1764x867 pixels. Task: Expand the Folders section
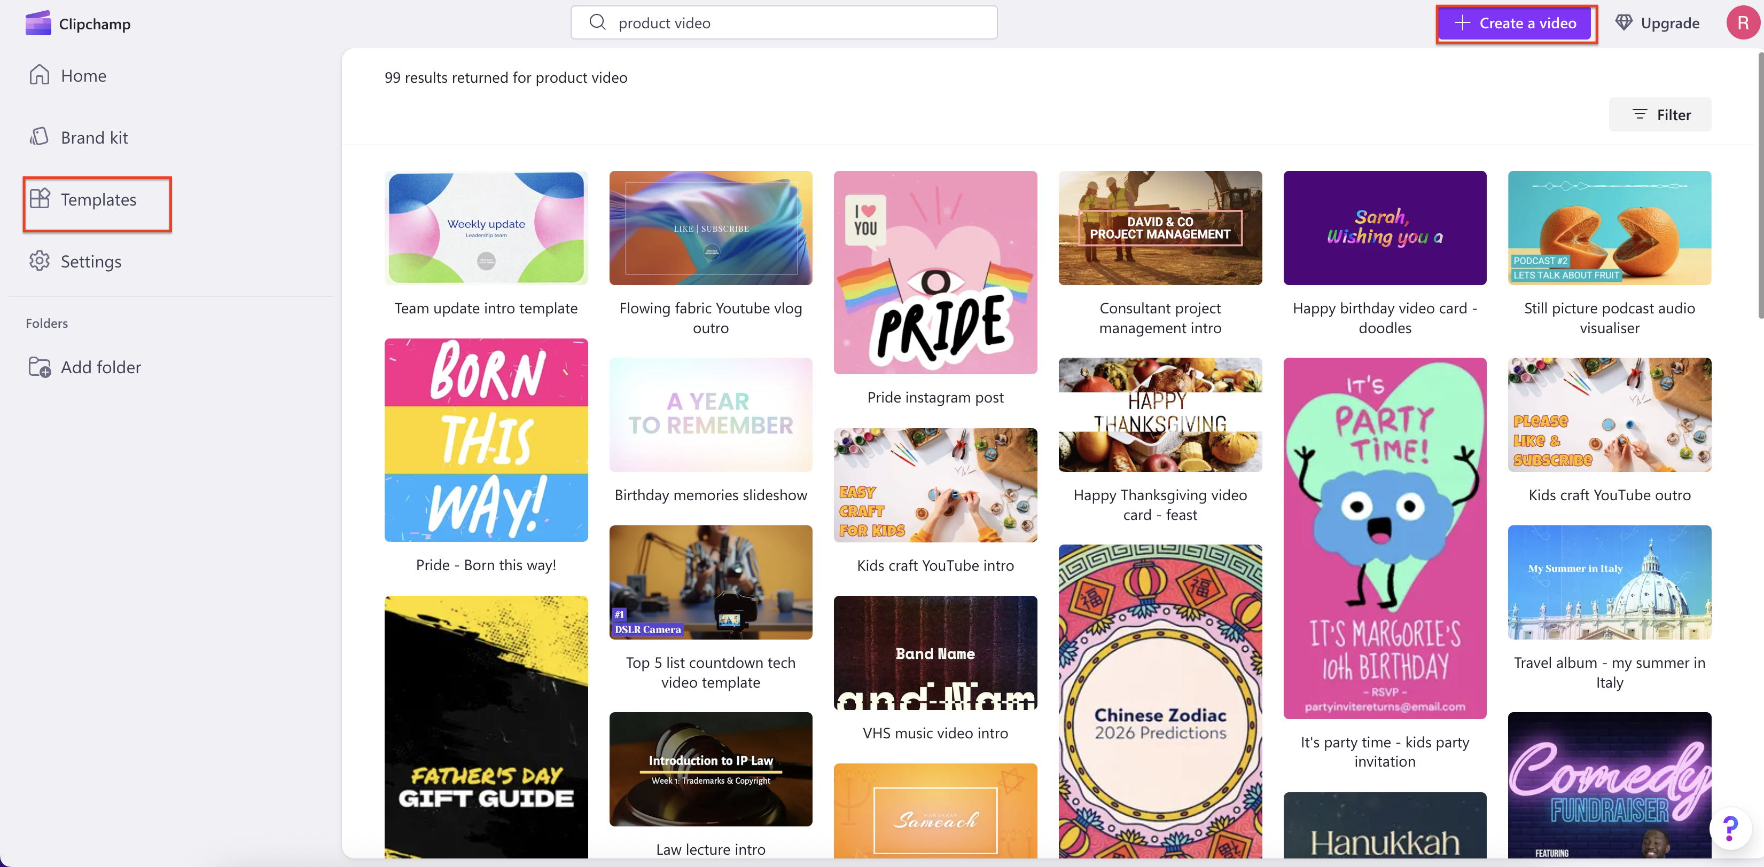[x=46, y=323]
